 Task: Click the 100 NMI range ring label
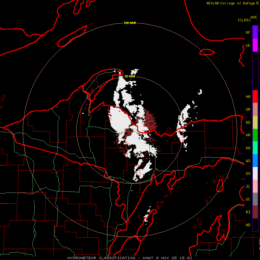click(x=130, y=23)
